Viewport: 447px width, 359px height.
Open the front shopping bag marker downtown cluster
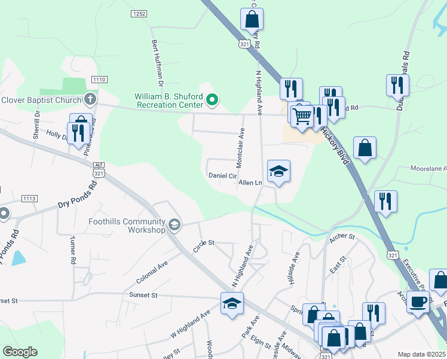333,339
